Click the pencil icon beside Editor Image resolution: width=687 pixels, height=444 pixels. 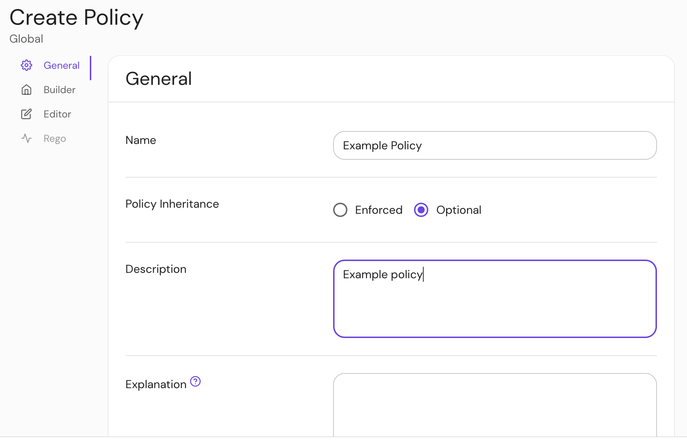click(26, 114)
